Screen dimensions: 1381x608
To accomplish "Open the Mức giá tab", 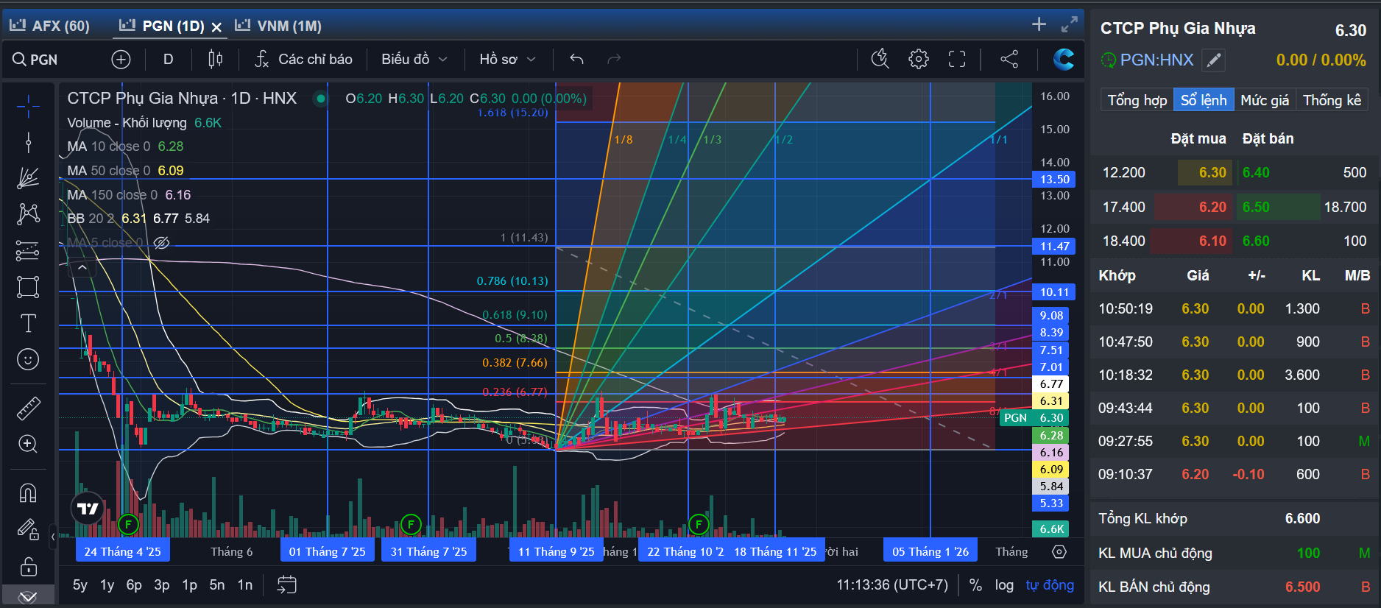I will coord(1265,100).
